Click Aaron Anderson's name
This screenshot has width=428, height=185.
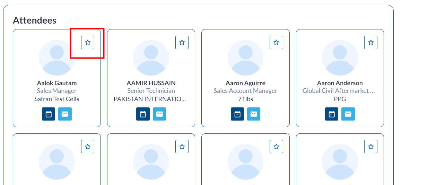click(x=340, y=83)
